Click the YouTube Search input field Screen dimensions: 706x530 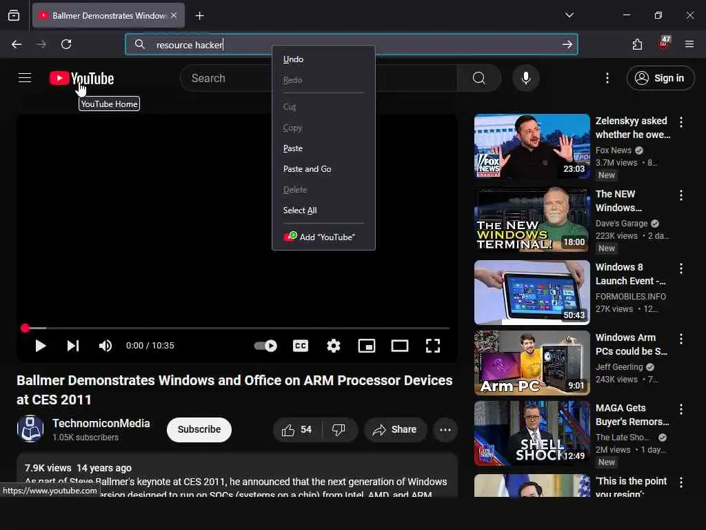pos(319,78)
